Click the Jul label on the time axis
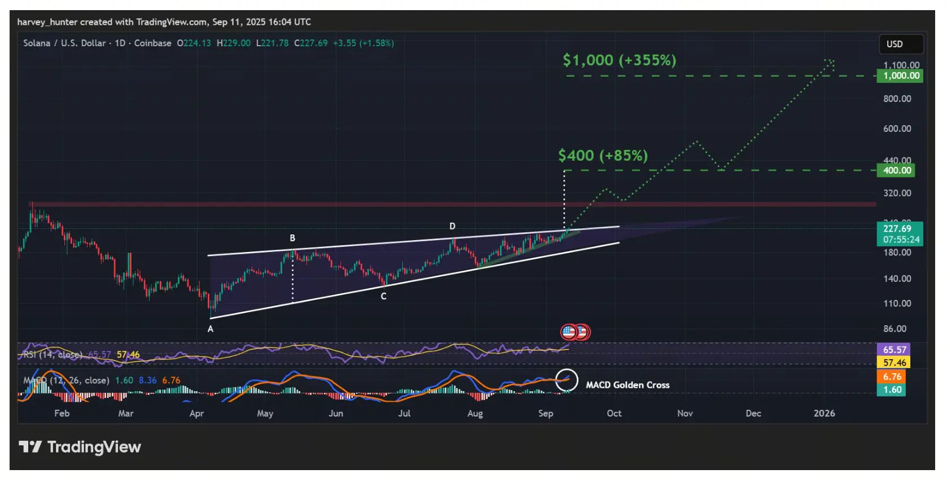 (x=404, y=413)
